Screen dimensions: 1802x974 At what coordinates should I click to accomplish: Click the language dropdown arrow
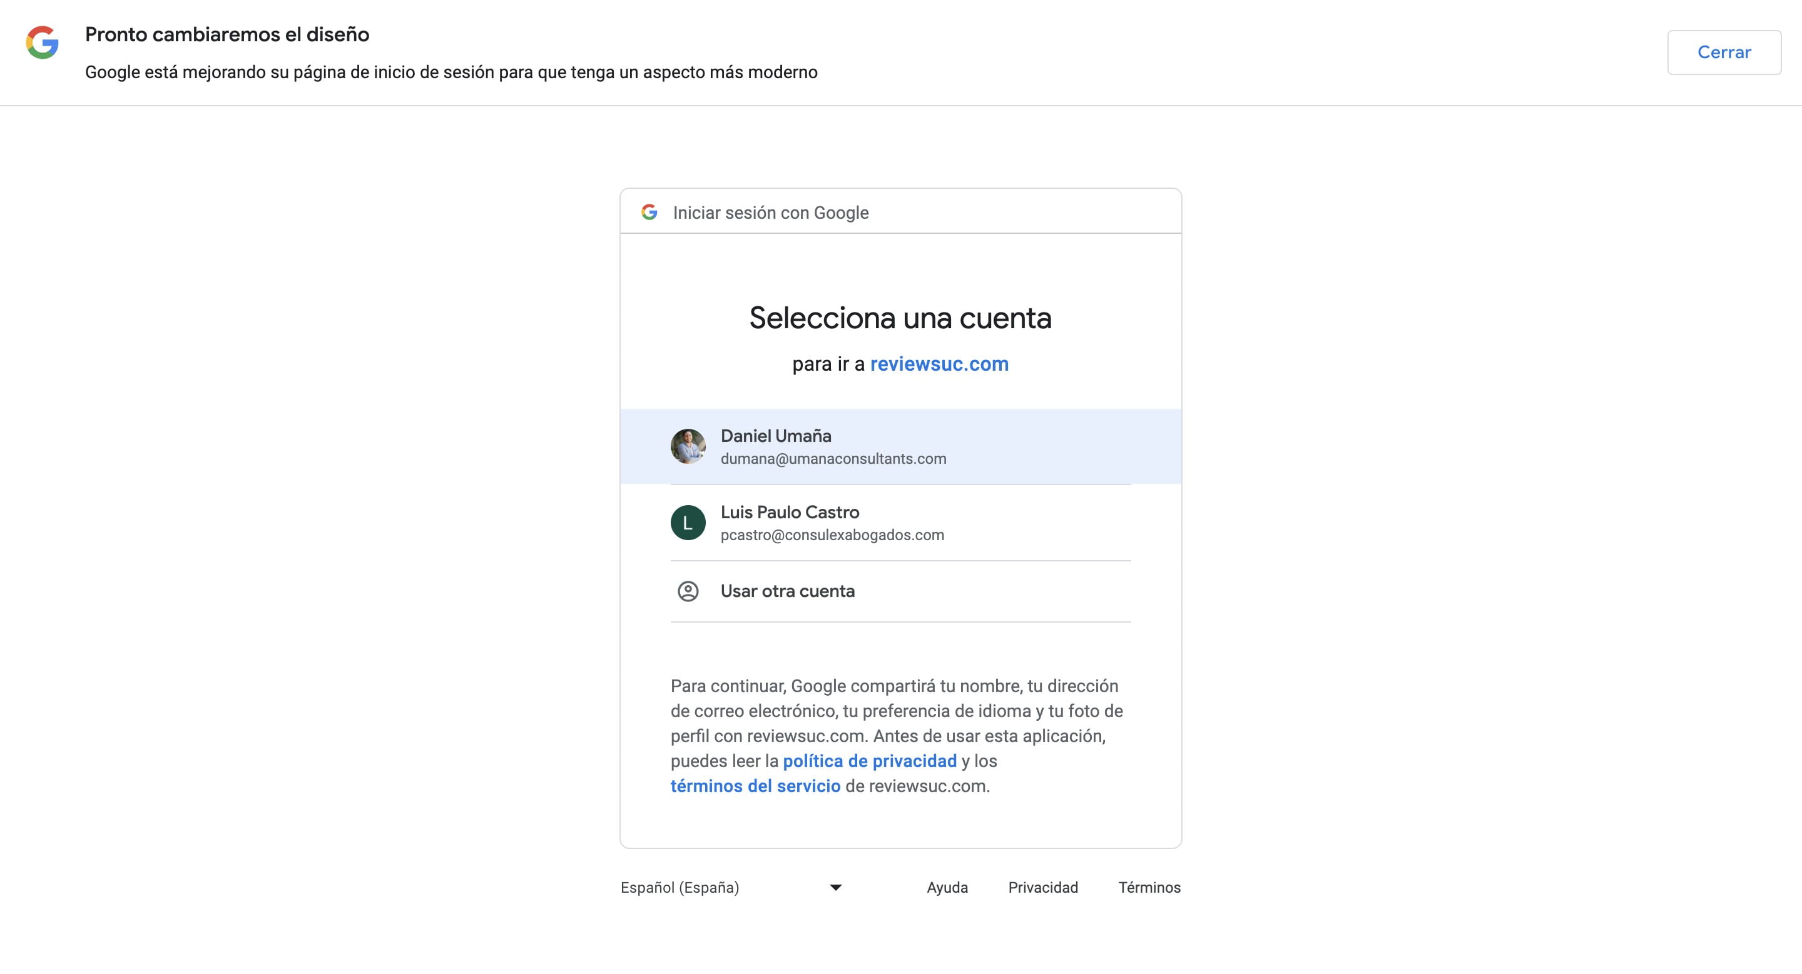pos(835,887)
